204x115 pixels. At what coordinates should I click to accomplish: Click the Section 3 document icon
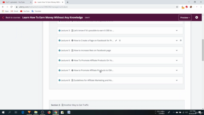point(62,105)
